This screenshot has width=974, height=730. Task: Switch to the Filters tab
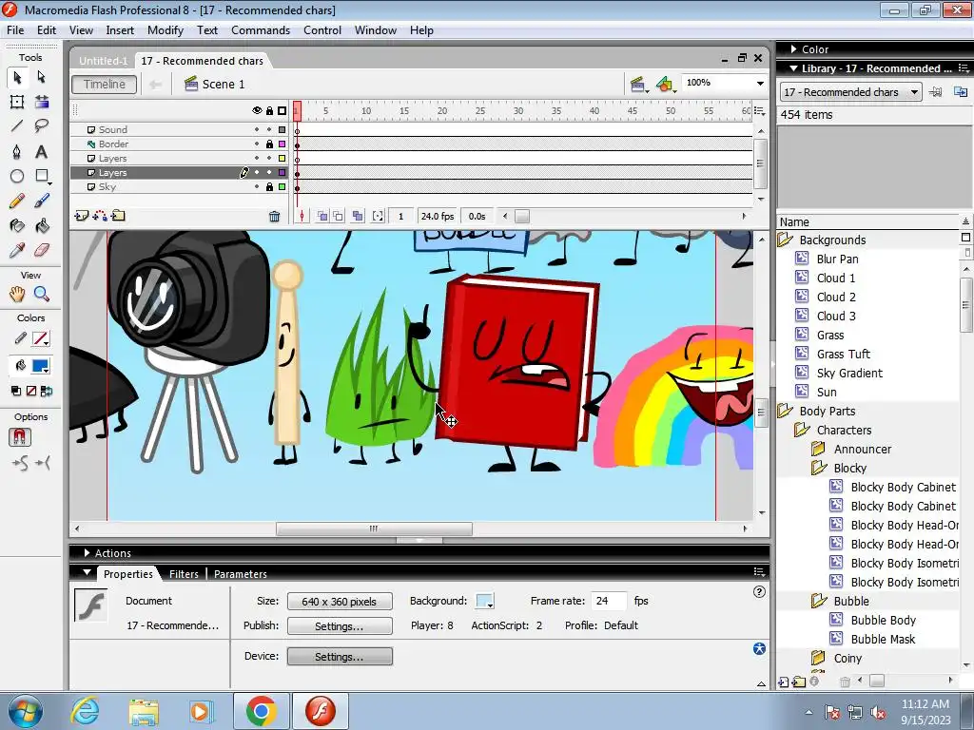coord(184,574)
